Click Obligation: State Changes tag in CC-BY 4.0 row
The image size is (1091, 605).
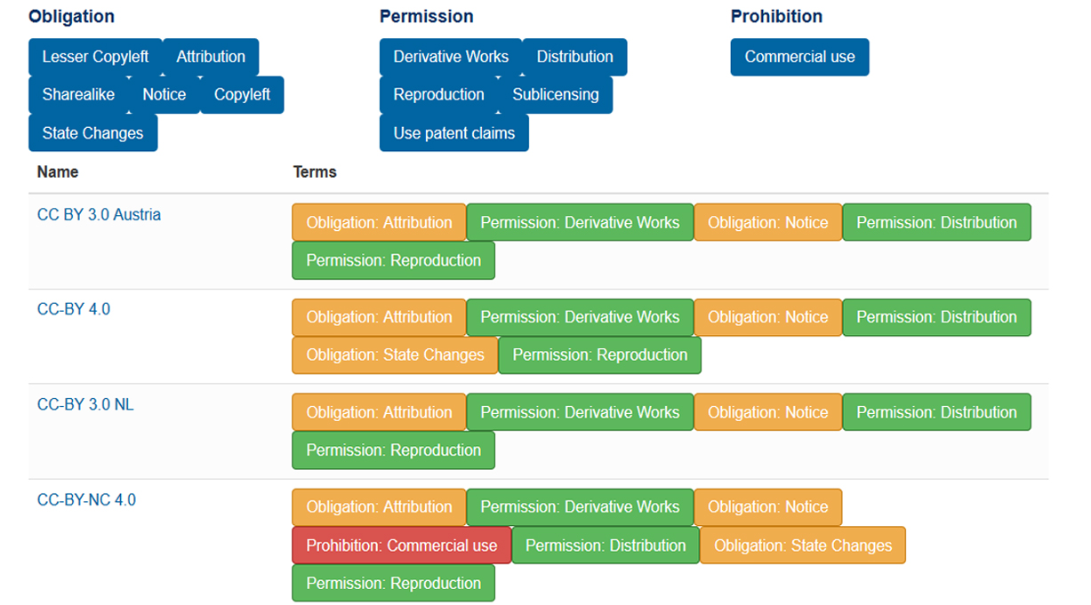click(x=395, y=355)
